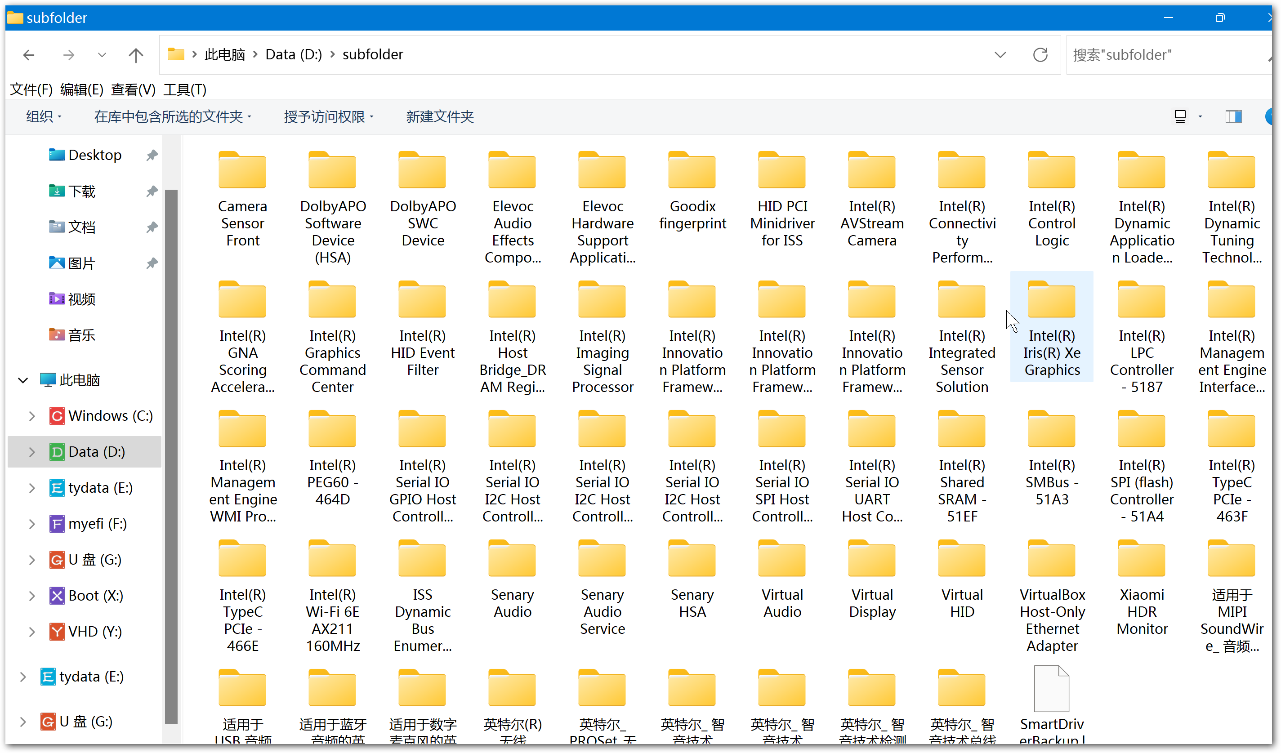The height and width of the screenshot is (753, 1281).
Task: Open the 文件(F) menu
Action: coord(31,89)
